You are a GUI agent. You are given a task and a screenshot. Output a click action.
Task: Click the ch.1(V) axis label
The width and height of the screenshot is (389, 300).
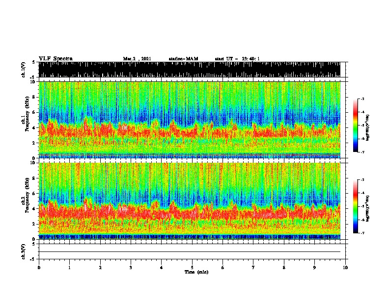pyautogui.click(x=24, y=70)
